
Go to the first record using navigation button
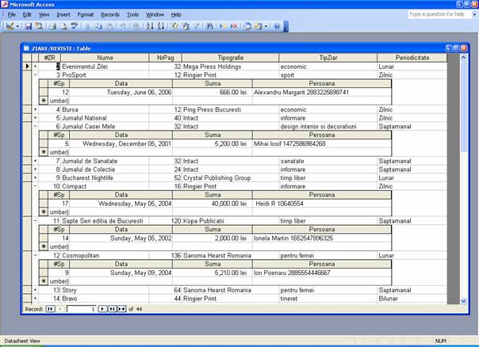pos(50,307)
